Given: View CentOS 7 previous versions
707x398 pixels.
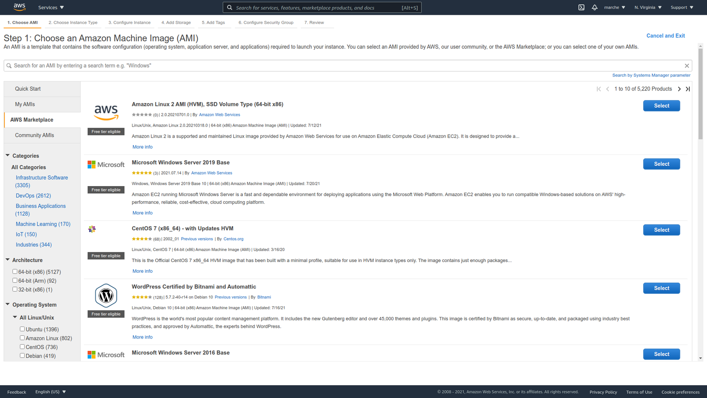Looking at the screenshot, I should (197, 239).
